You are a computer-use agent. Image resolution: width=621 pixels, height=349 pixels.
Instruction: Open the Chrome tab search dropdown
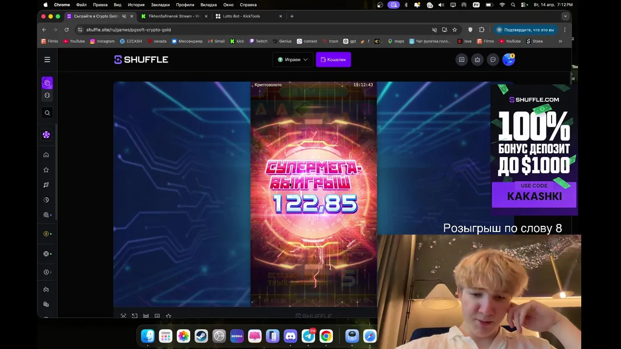pos(565,16)
